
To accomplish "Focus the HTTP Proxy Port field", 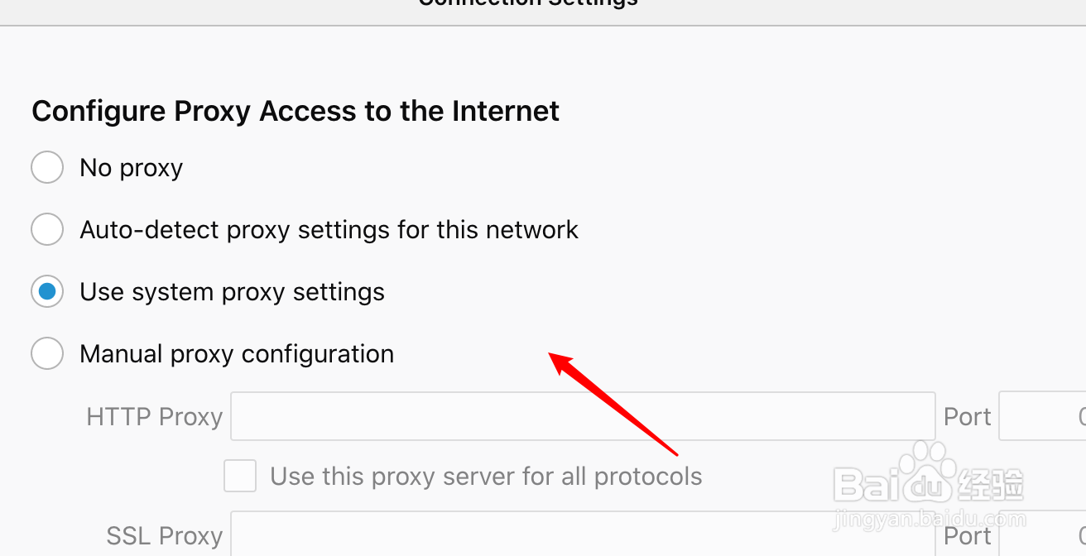I will pyautogui.click(x=1043, y=416).
